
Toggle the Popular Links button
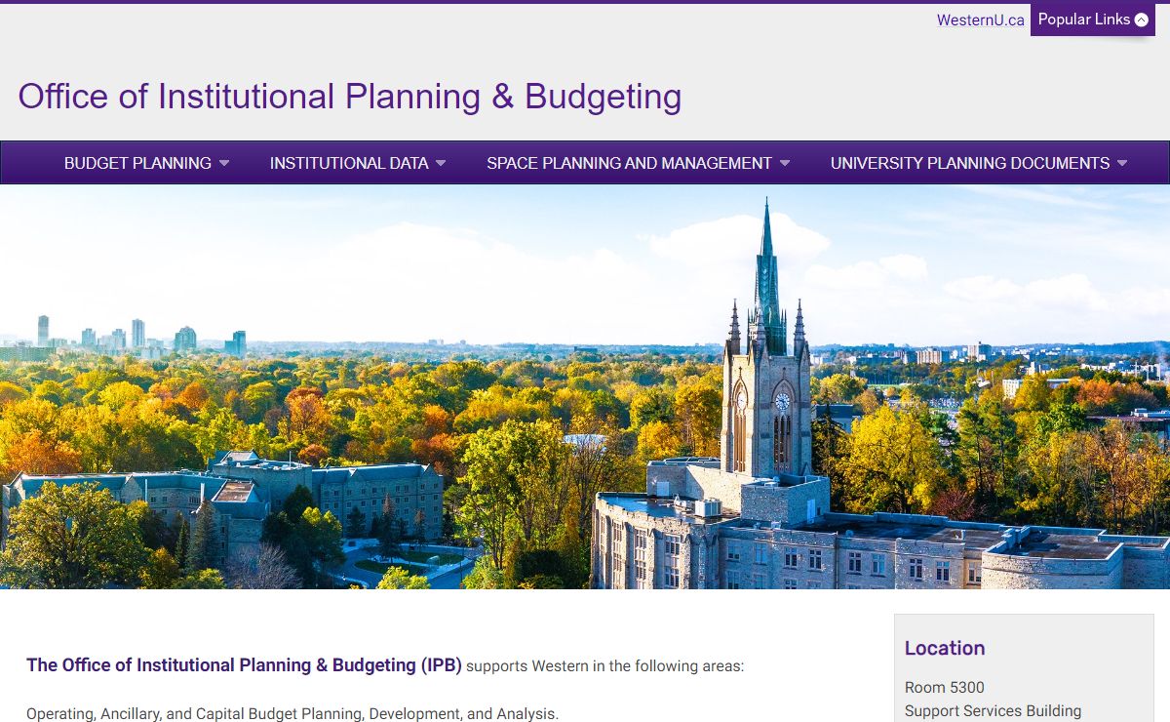click(1093, 20)
